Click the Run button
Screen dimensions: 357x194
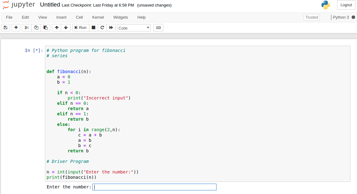(81, 28)
